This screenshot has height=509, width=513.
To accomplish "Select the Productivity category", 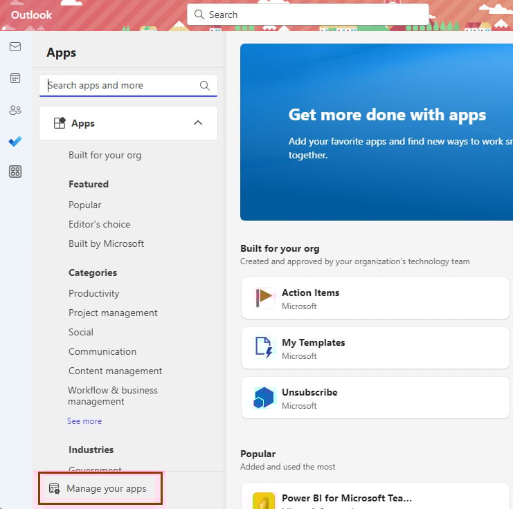I will (x=94, y=293).
